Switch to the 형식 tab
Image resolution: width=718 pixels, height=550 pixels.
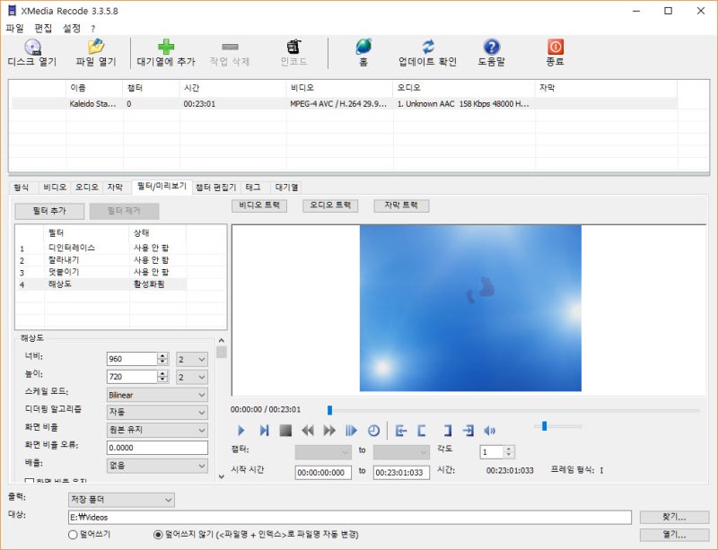[x=22, y=188]
